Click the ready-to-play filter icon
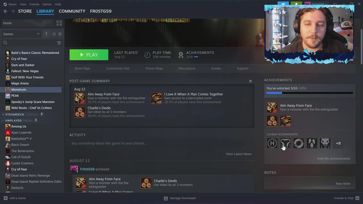Image resolution: width=363 pixels, height=204 pixels. 60,34
